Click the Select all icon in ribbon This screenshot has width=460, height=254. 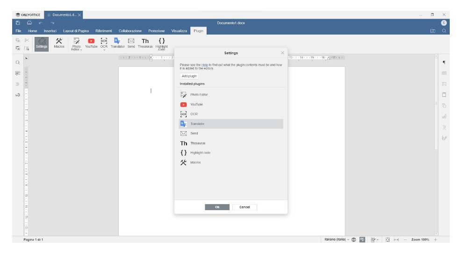point(27,49)
